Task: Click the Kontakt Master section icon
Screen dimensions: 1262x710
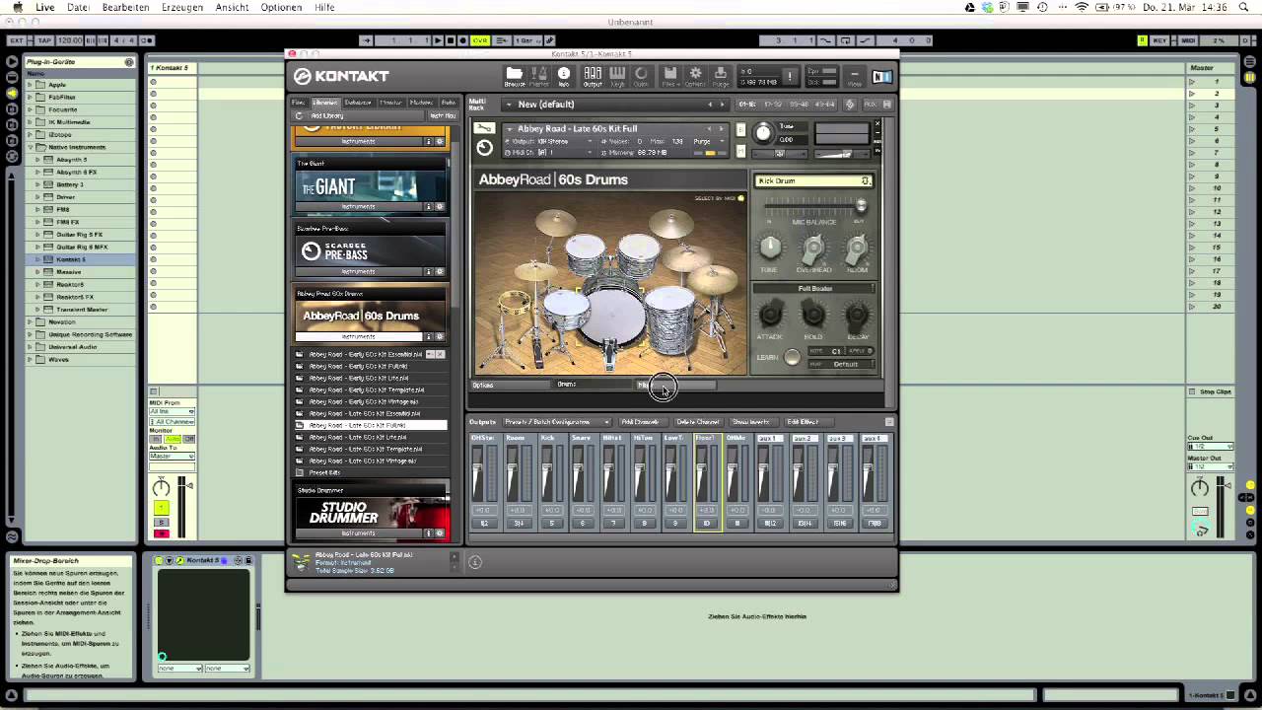Action: pos(538,76)
